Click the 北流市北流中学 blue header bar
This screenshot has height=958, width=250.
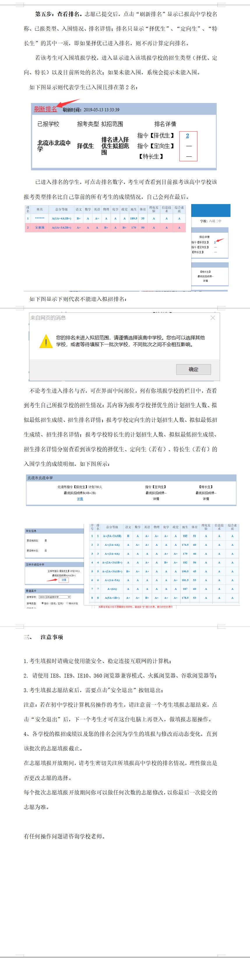(x=131, y=478)
